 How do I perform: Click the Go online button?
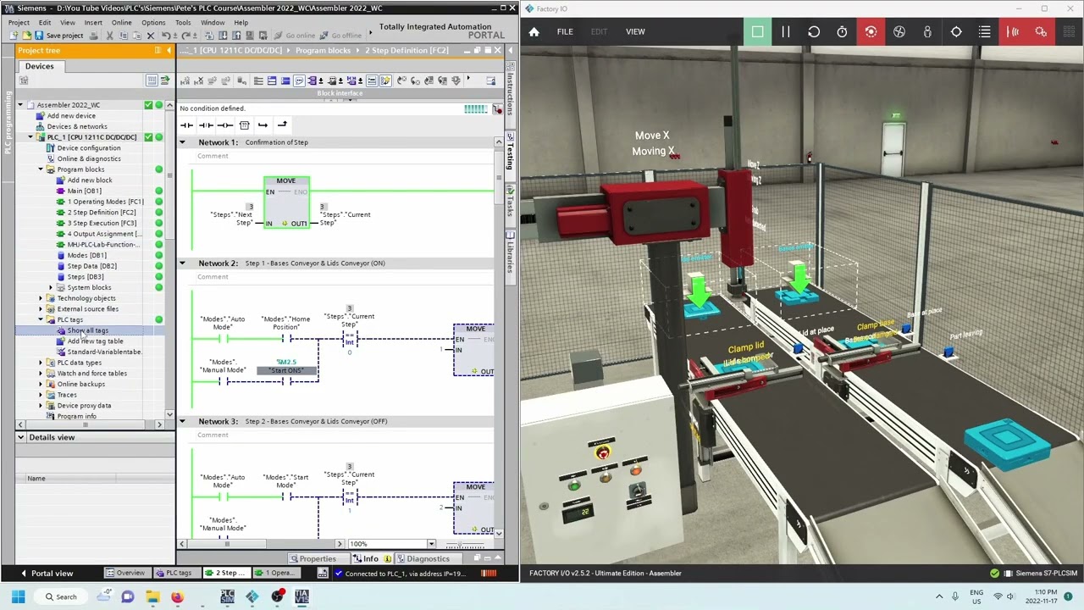coord(295,36)
